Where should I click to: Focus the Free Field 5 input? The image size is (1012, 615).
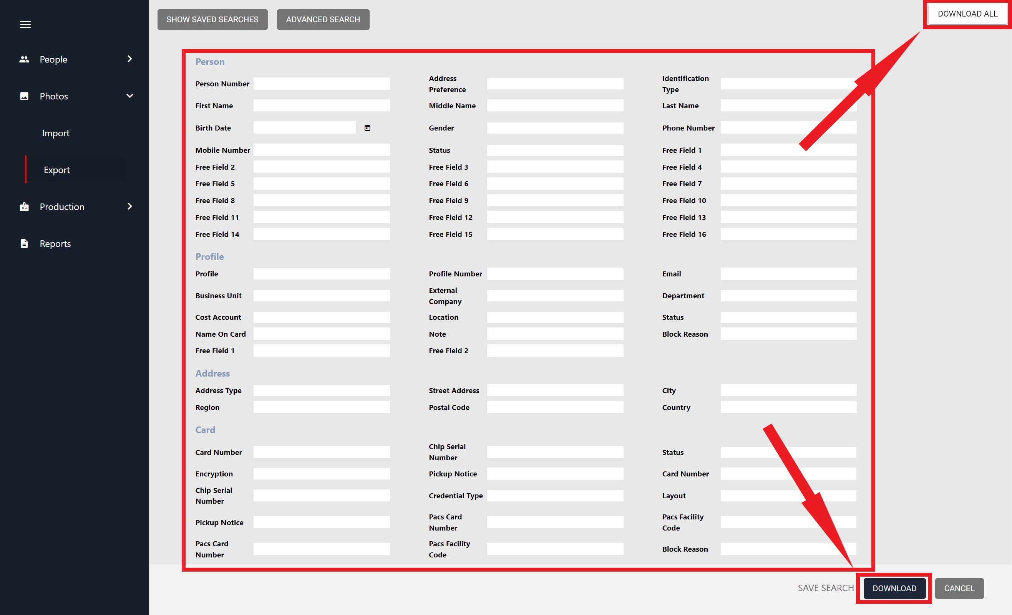point(322,184)
